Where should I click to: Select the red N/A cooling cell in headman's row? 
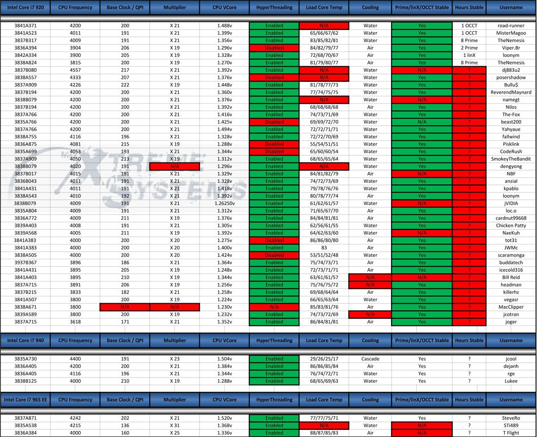click(370, 285)
